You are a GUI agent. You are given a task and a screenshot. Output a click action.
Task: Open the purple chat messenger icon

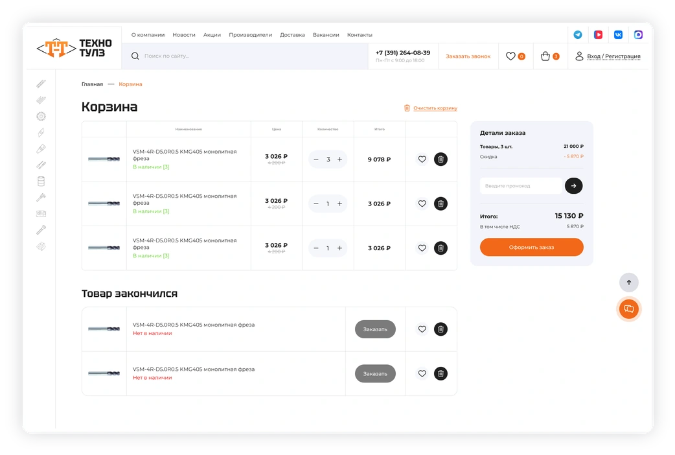639,35
